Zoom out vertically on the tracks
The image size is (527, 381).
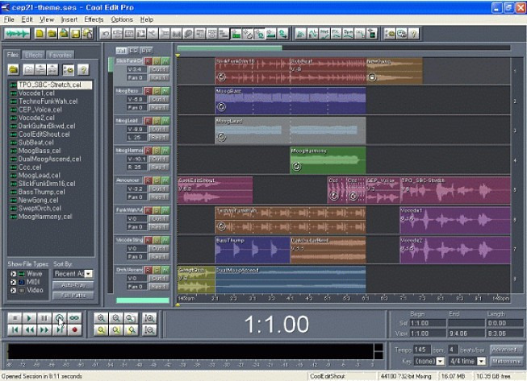pos(149,330)
